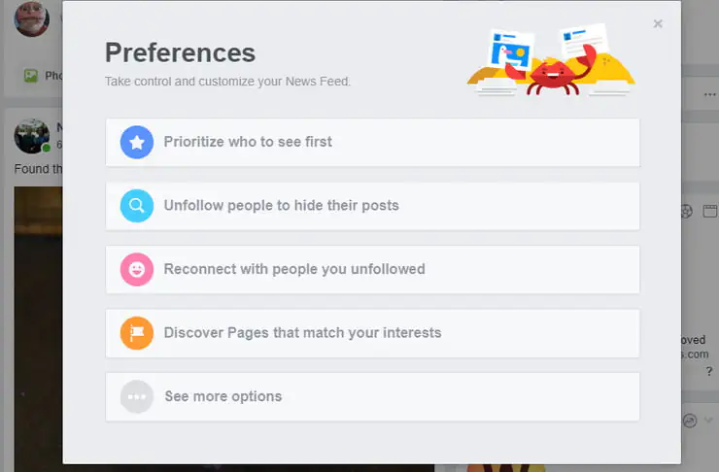Viewport: 719px width, 472px height.
Task: Click the post author's avatar thumbnail
Action: pyautogui.click(x=31, y=136)
